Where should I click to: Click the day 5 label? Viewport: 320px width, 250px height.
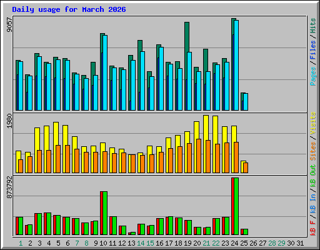[58, 243]
